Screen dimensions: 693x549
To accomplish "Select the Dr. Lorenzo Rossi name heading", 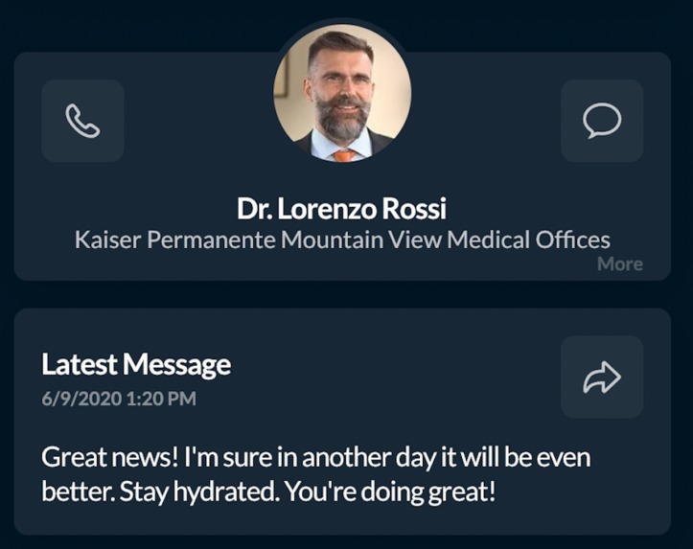I will [x=341, y=209].
